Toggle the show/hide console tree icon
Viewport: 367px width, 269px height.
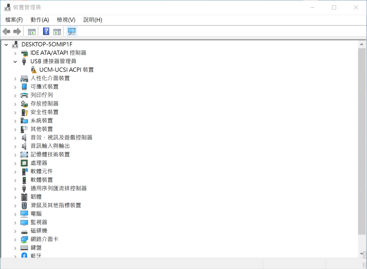click(x=32, y=32)
